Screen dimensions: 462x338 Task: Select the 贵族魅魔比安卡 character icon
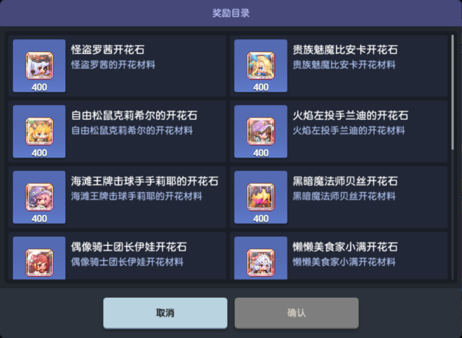coord(261,66)
